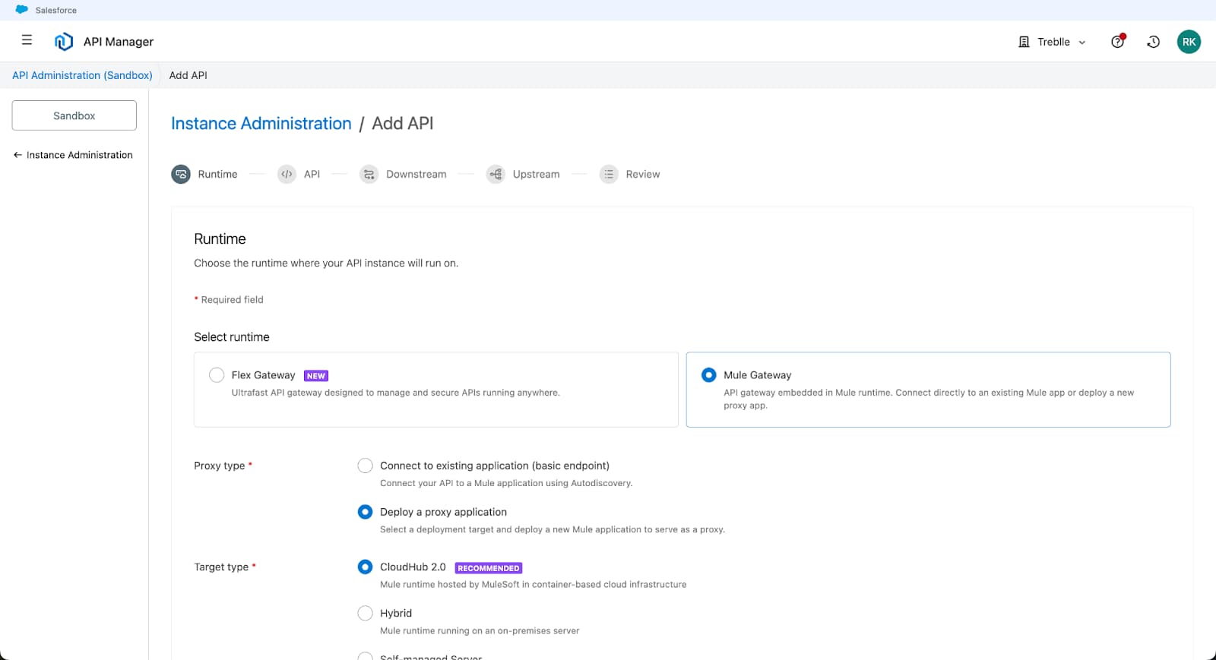Image resolution: width=1216 pixels, height=660 pixels.
Task: Click the Connect to existing application label
Action: click(495, 466)
